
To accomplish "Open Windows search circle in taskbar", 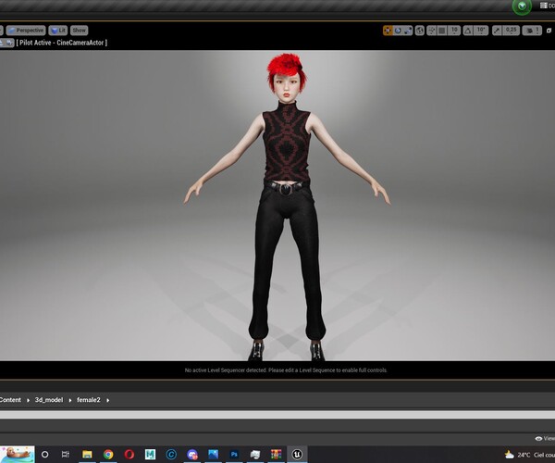I will pos(44,454).
